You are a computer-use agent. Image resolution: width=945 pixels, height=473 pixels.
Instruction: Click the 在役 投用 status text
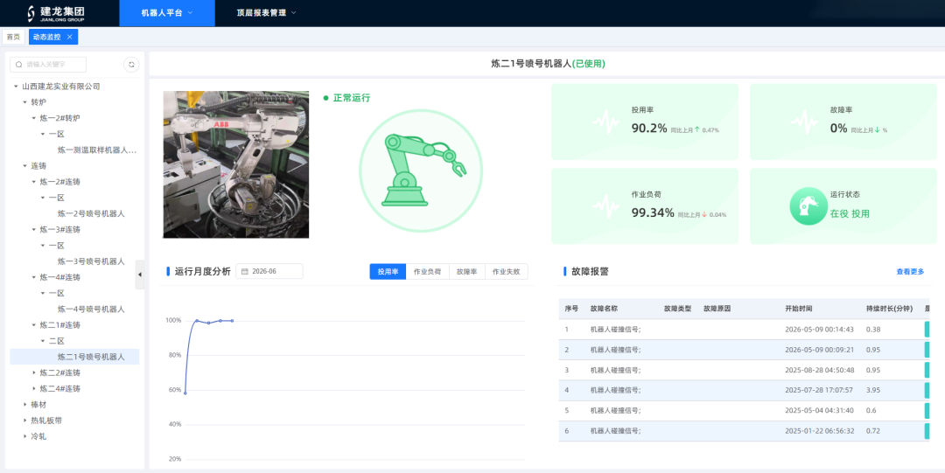coord(850,213)
